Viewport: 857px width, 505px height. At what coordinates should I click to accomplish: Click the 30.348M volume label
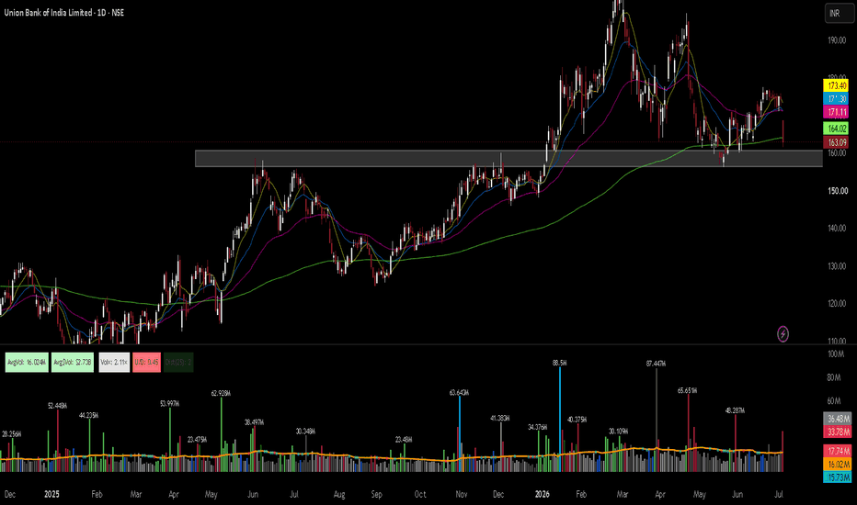coord(305,432)
